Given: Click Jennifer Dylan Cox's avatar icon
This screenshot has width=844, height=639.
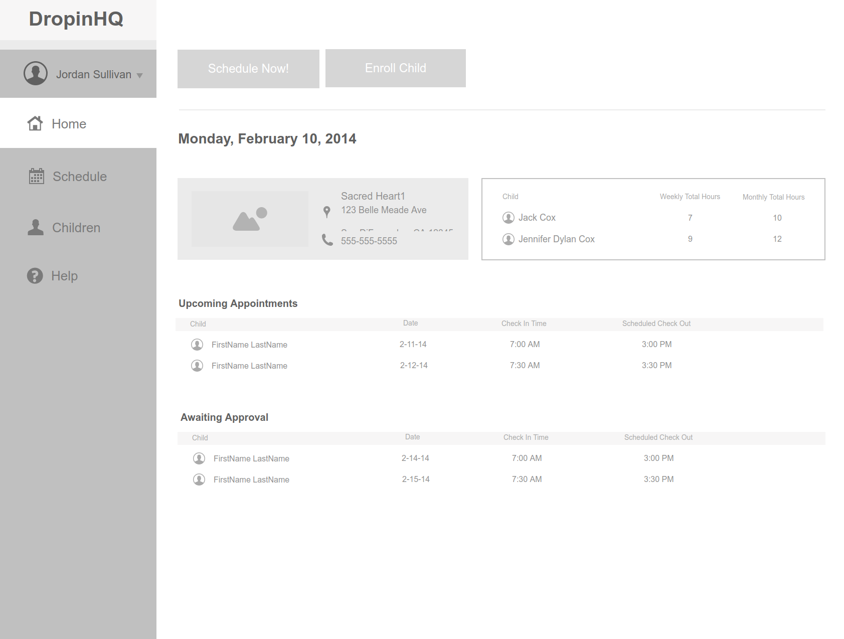Looking at the screenshot, I should tap(509, 239).
